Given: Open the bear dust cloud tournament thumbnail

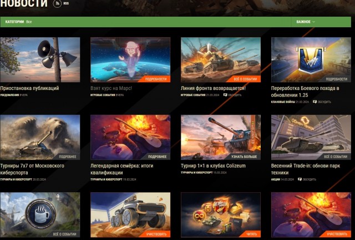Looking at the screenshot, I should (40, 137).
